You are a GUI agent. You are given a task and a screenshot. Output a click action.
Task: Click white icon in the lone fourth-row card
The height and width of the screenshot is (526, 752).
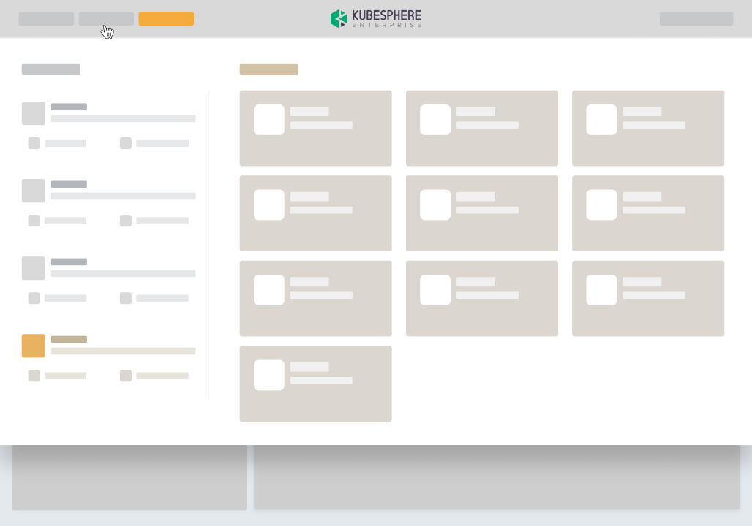coord(269,375)
